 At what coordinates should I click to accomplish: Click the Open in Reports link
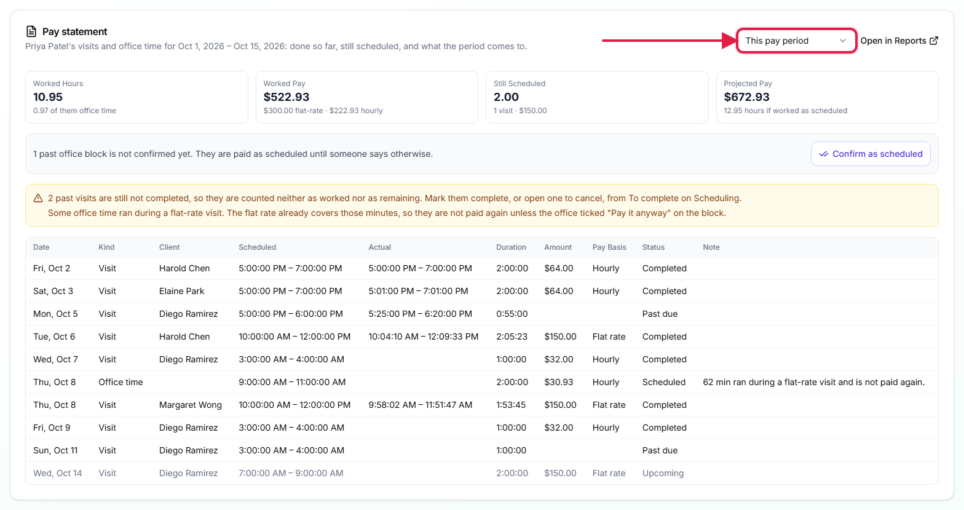tap(899, 41)
